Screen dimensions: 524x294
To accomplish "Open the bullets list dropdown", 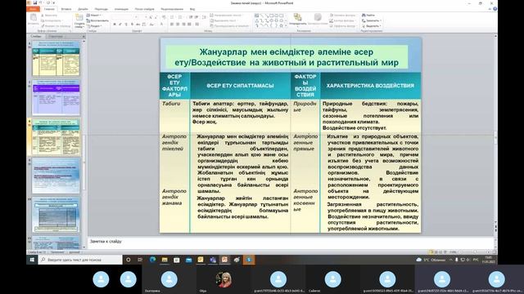I will point(173,17).
